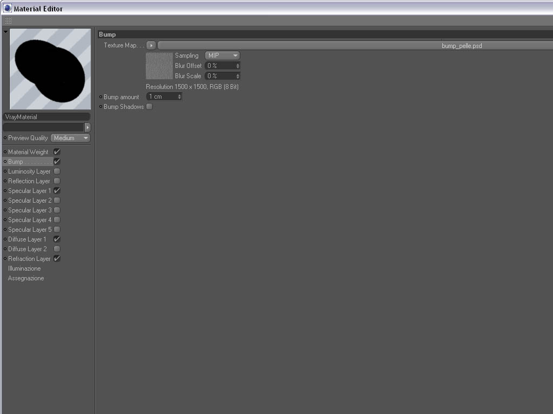The image size is (553, 414).
Task: Enable the Specular Layer 4 checkbox
Action: (57, 220)
